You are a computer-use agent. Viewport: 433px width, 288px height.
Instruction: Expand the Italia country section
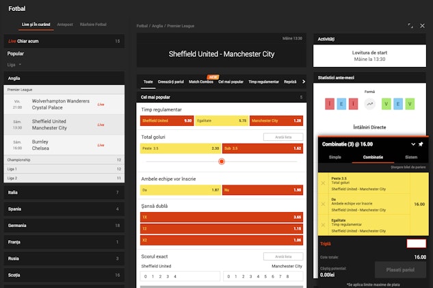click(64, 192)
